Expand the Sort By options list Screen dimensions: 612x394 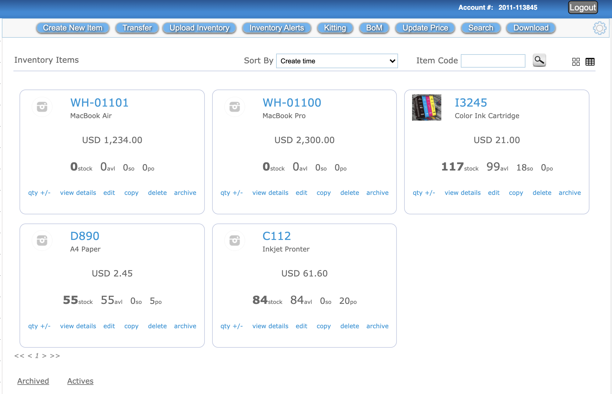[x=335, y=61]
